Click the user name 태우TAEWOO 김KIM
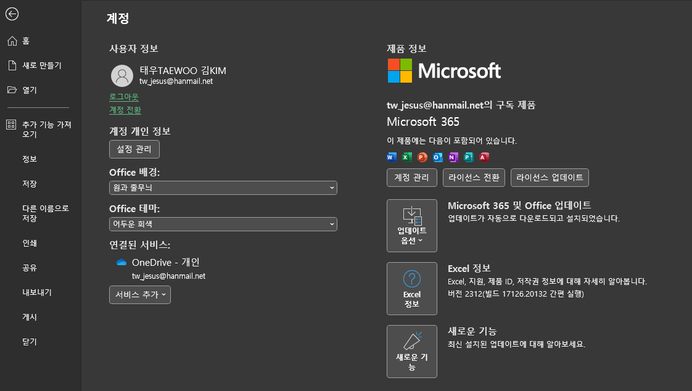Image resolution: width=692 pixels, height=391 pixels. coord(183,70)
